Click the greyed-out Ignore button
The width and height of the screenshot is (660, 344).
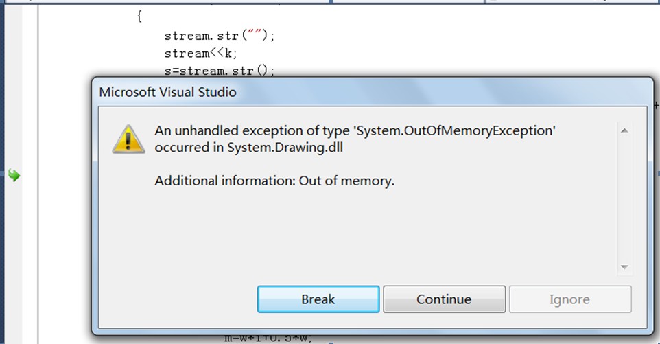click(x=570, y=299)
